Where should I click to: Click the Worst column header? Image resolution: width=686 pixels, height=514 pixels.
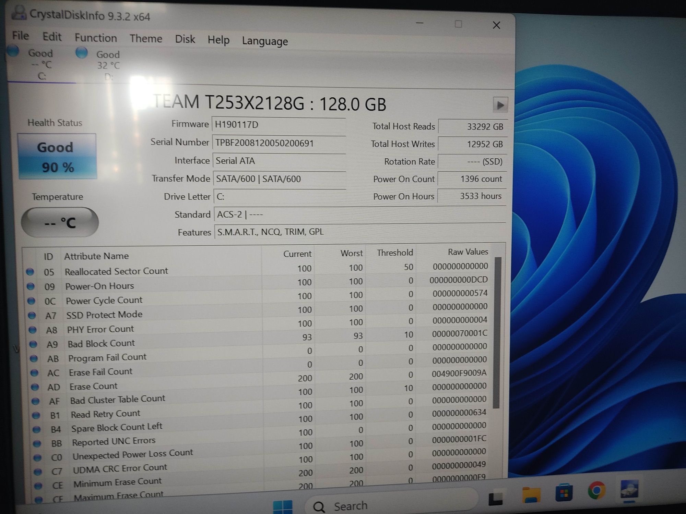pos(351,253)
